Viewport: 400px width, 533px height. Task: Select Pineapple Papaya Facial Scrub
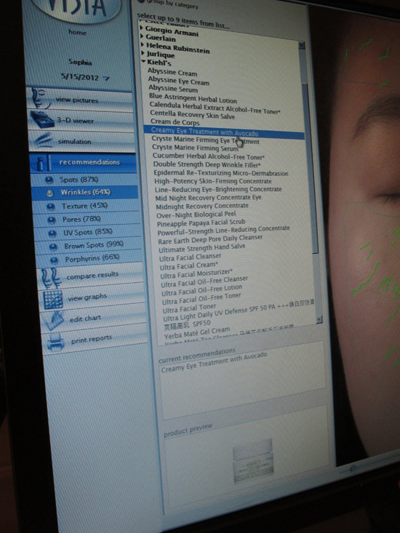point(201,223)
